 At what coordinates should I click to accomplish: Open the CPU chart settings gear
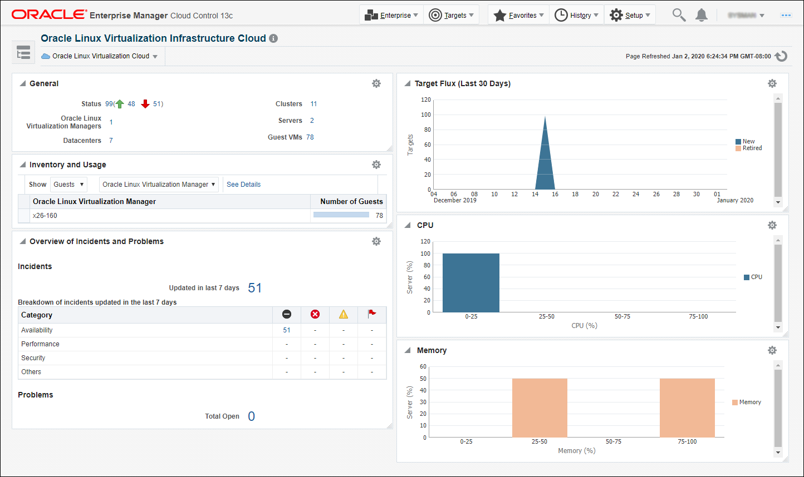pyautogui.click(x=772, y=225)
